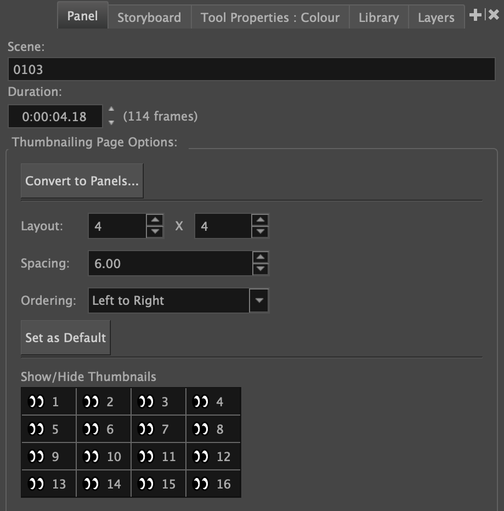Increase the Layout columns value
504x511 pixels.
pyautogui.click(x=156, y=220)
